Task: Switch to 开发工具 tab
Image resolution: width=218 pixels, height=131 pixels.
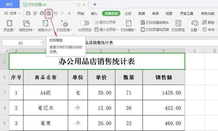Action: pos(187,14)
